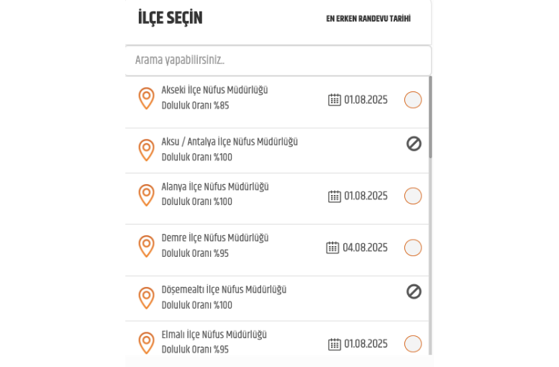
Task: Choose the Demre radio button
Action: pos(413,248)
